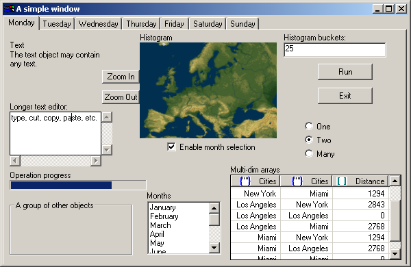
Task: Go to the Thursday tab
Action: (141, 24)
